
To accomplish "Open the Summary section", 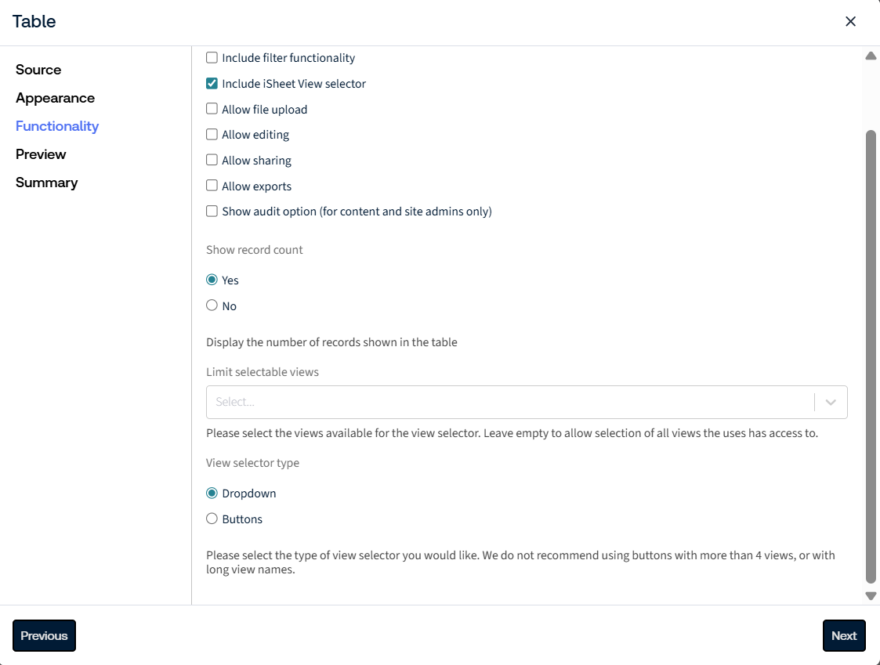I will [46, 183].
